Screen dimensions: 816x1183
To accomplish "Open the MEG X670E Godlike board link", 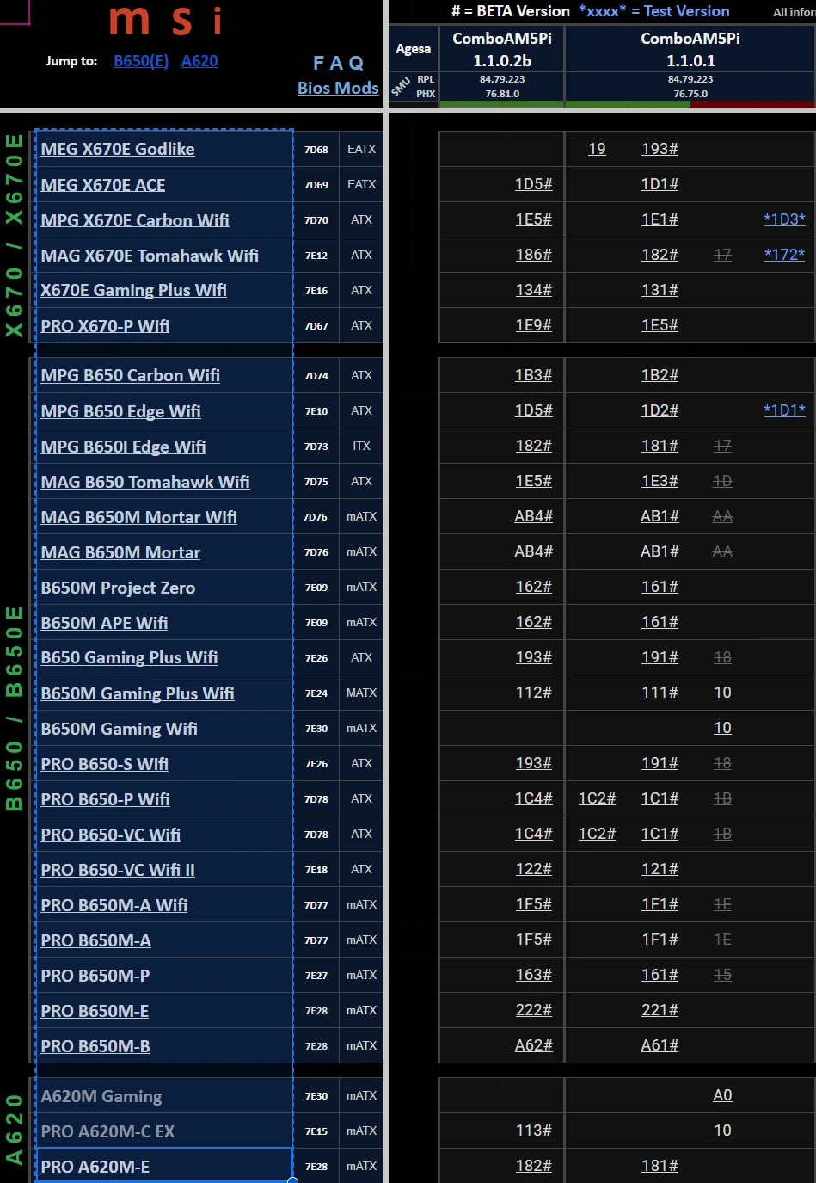I will coord(118,149).
